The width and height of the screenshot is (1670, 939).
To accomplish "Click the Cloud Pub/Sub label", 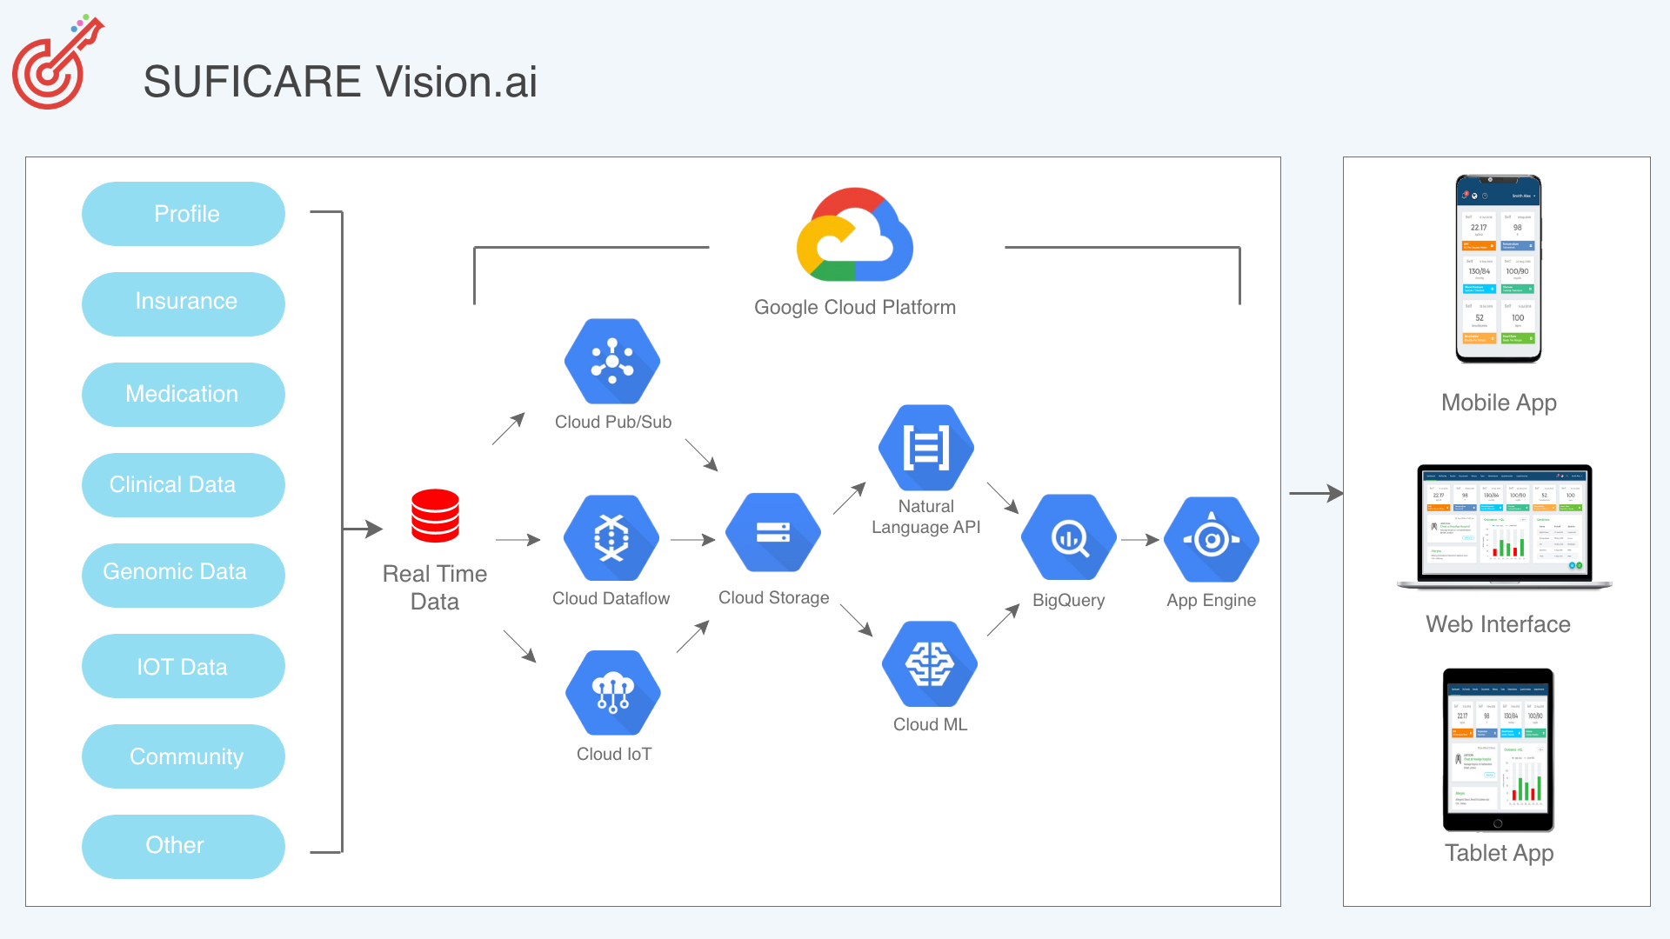I will coord(613,422).
